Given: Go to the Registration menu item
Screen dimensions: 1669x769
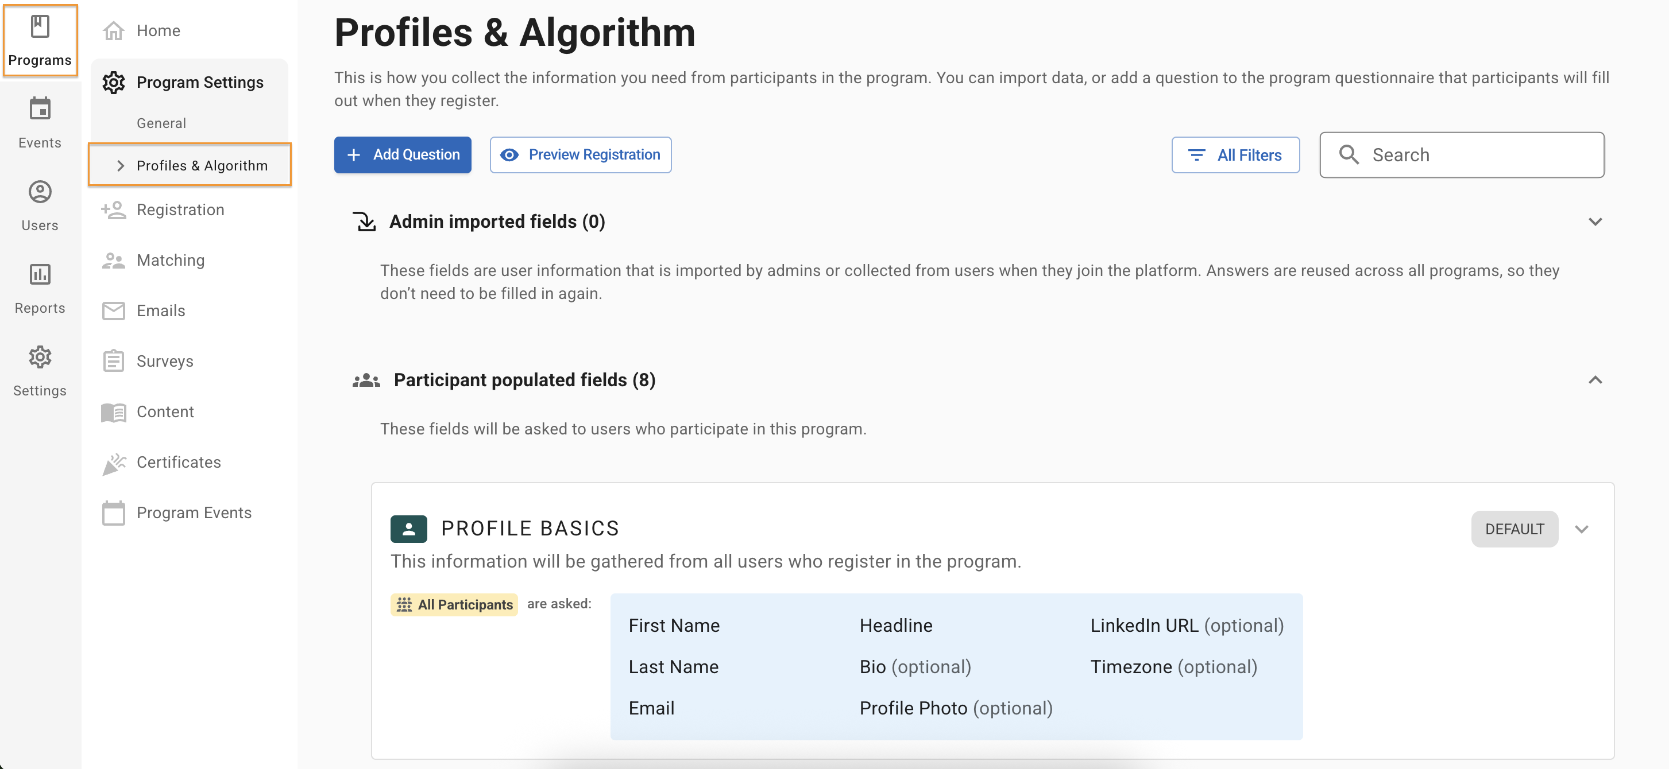Looking at the screenshot, I should pyautogui.click(x=180, y=209).
